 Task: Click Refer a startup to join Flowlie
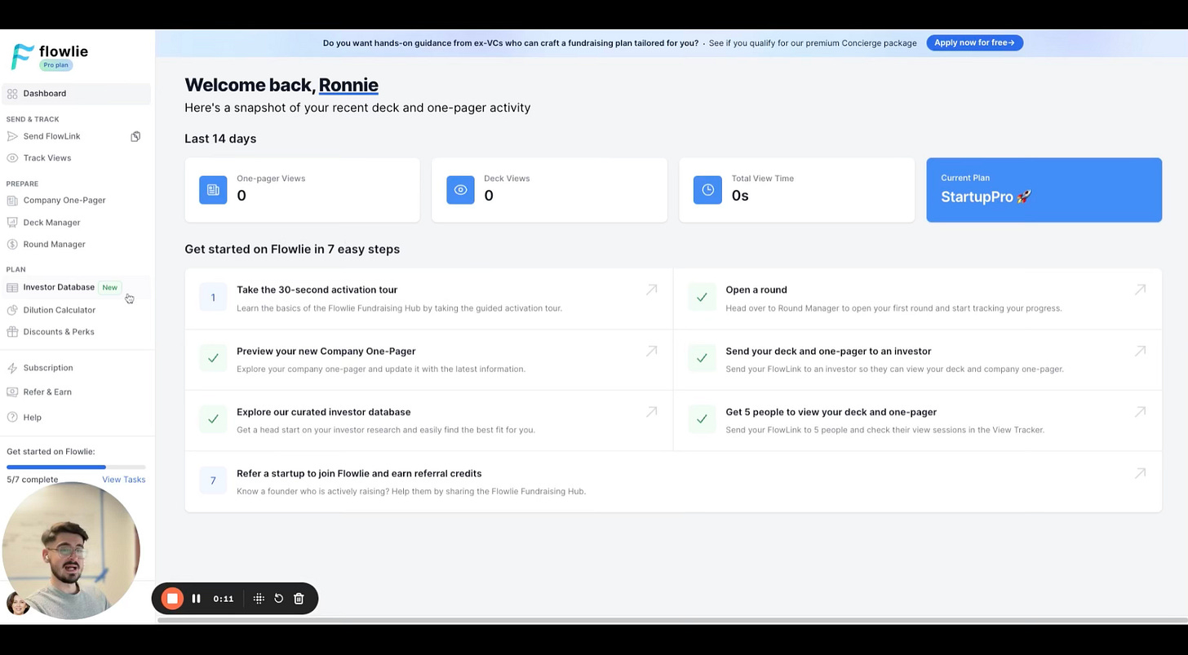coord(359,473)
